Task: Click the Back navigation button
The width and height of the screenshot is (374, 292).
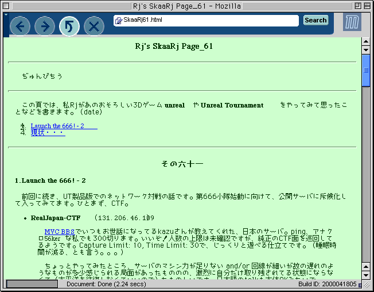Action: (x=20, y=26)
